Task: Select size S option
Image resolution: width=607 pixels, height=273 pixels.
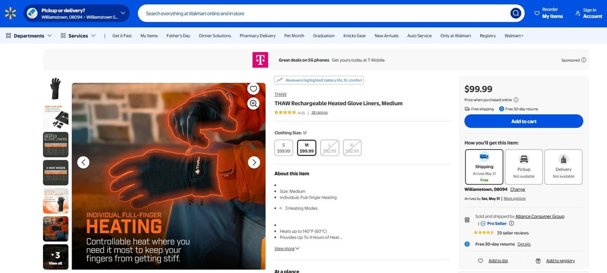Action: [x=284, y=148]
